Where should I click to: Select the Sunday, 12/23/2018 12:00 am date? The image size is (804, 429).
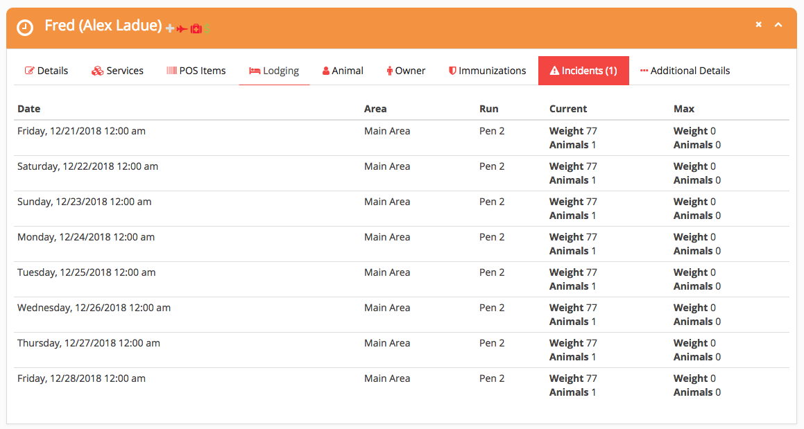click(84, 202)
